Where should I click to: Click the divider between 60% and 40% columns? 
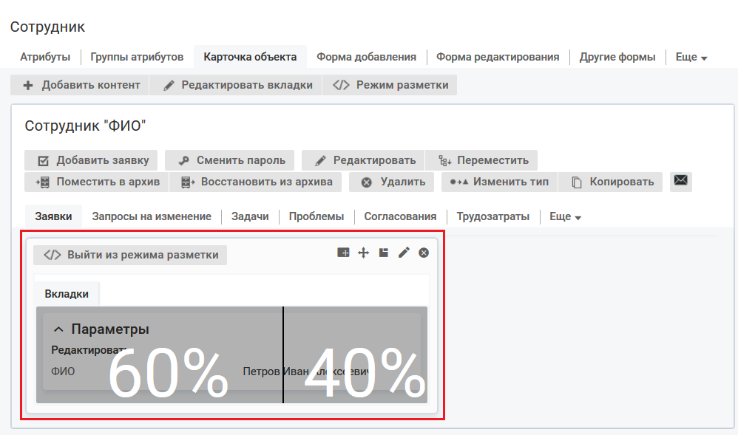pyautogui.click(x=283, y=354)
